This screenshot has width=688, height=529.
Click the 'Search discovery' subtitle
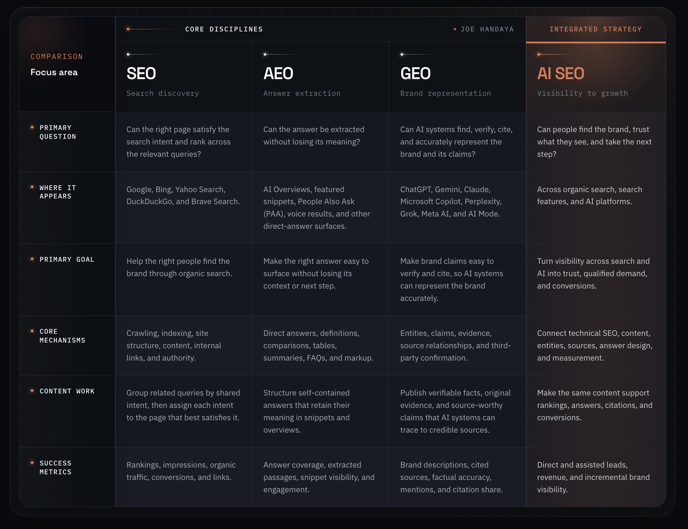click(x=163, y=93)
